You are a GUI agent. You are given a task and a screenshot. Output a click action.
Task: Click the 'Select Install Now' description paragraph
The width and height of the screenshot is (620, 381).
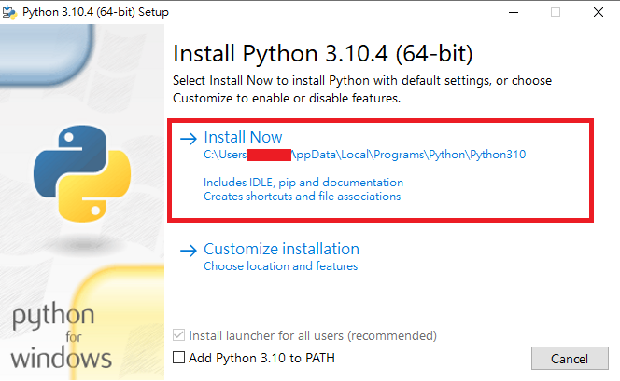point(362,89)
